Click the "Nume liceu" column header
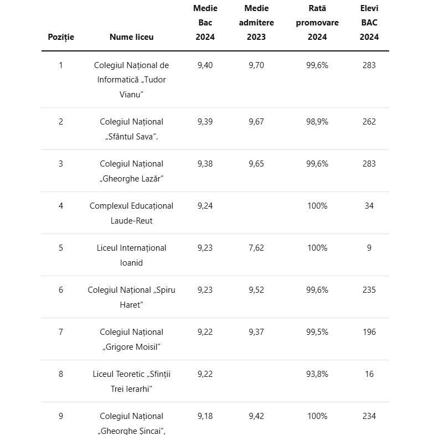Image resolution: width=434 pixels, height=435 pixels. pyautogui.click(x=132, y=37)
